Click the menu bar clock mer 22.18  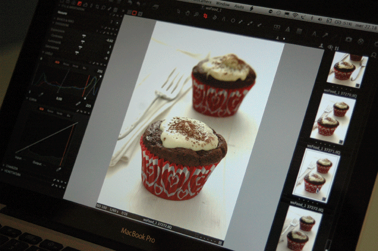[x=366, y=27]
